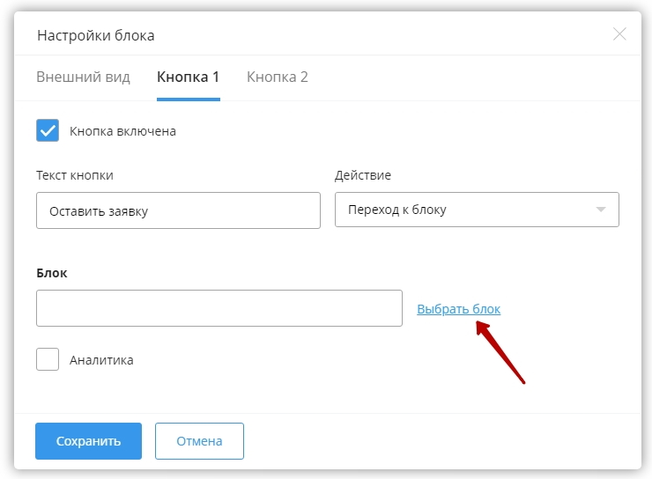
Task: Click the Настройки блока dialog title
Action: click(95, 35)
